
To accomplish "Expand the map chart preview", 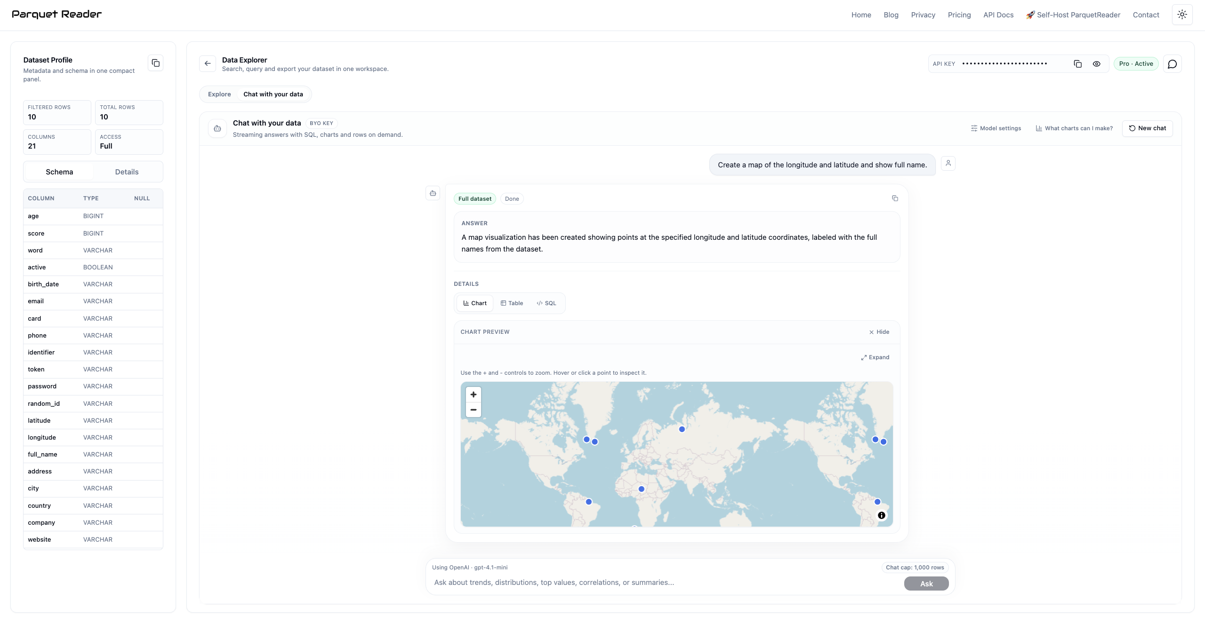I will (875, 357).
